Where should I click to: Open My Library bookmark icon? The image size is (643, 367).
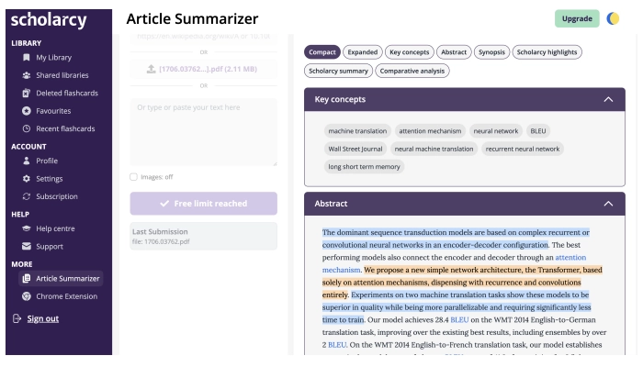click(x=27, y=57)
